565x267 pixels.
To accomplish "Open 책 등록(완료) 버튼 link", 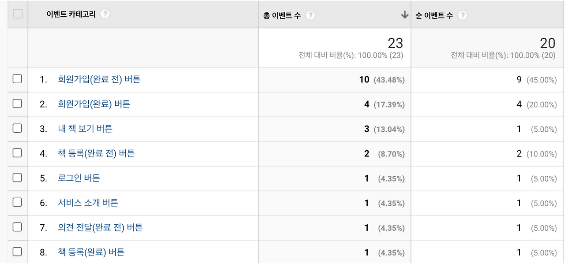I will [x=91, y=252].
